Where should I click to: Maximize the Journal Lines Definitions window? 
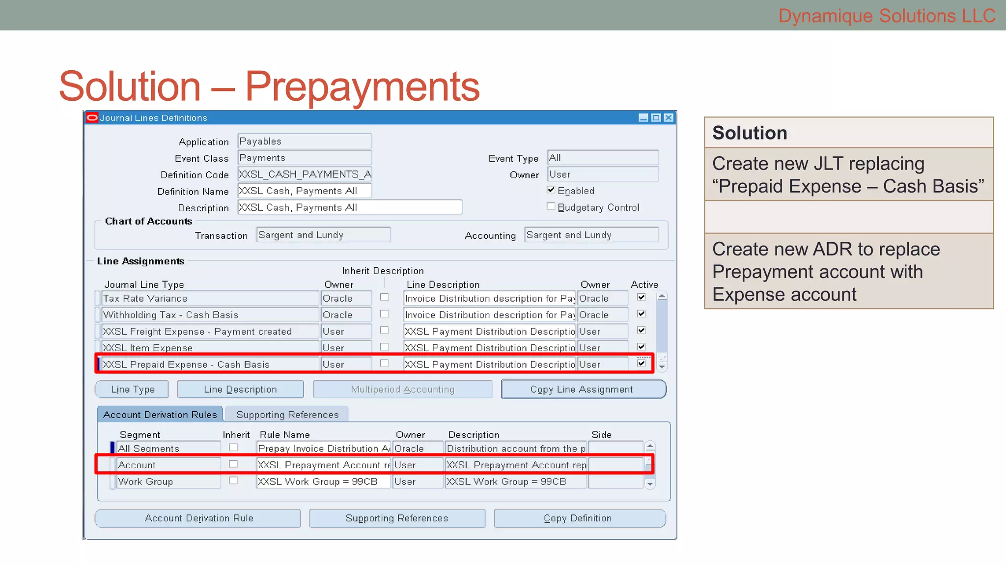656,118
